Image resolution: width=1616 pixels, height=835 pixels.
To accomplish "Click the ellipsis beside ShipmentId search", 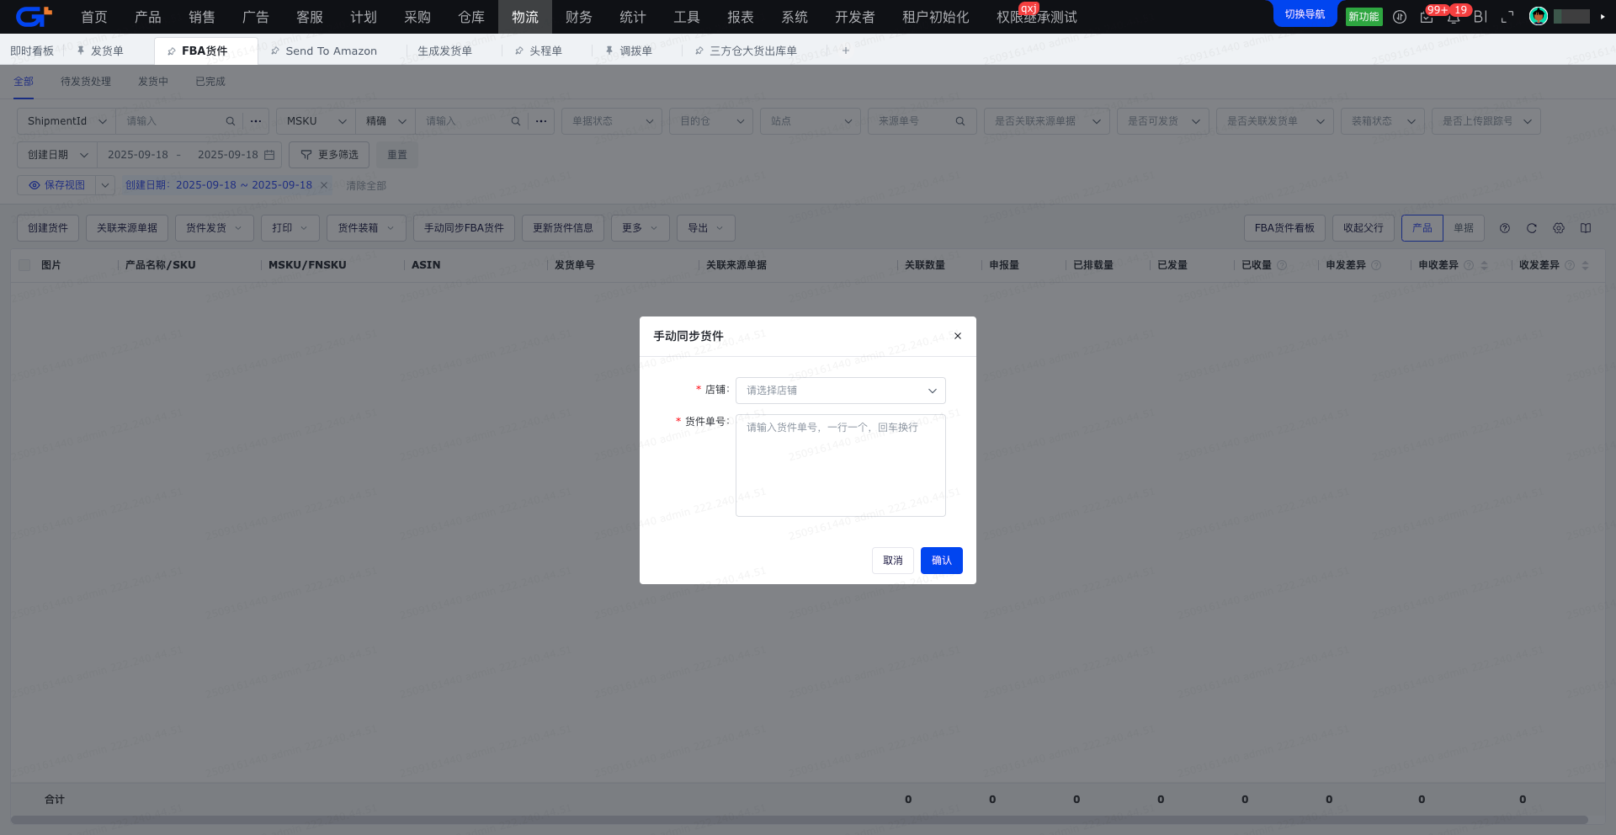I will point(256,121).
